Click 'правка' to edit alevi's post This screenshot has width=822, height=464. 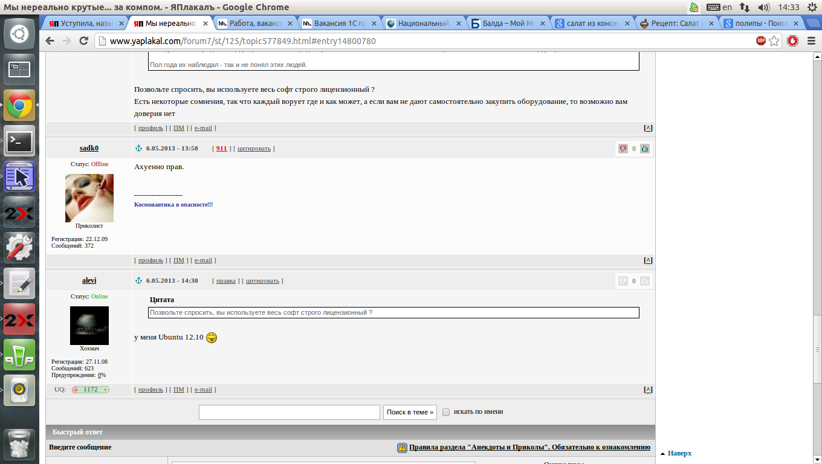226,281
